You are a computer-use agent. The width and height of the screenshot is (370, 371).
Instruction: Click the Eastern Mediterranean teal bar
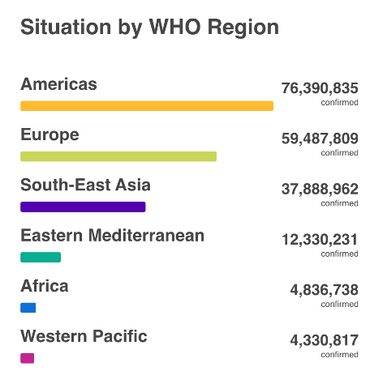tap(41, 257)
